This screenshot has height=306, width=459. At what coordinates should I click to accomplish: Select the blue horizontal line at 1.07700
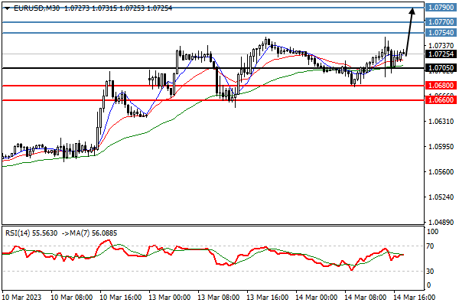213,22
